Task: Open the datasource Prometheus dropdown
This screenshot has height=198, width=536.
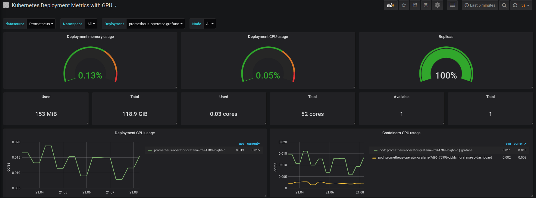Action: pos(41,24)
